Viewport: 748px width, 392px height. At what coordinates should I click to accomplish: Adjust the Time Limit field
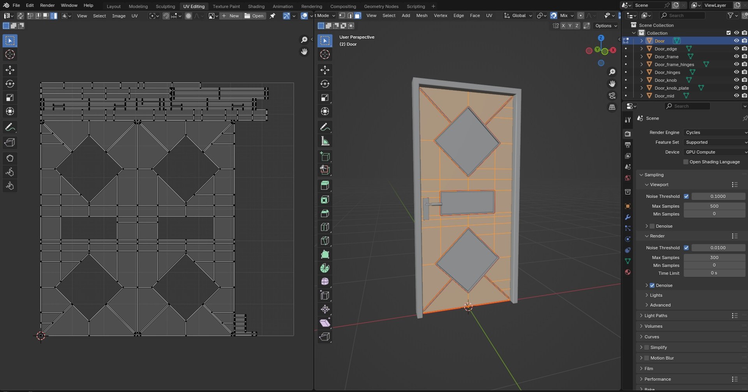tap(714, 273)
